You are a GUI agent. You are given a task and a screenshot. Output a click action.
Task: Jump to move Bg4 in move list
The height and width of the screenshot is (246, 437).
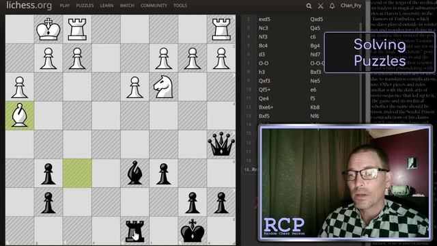315,46
